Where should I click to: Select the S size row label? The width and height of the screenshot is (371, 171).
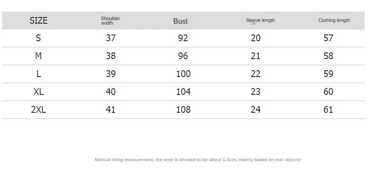pyautogui.click(x=38, y=38)
